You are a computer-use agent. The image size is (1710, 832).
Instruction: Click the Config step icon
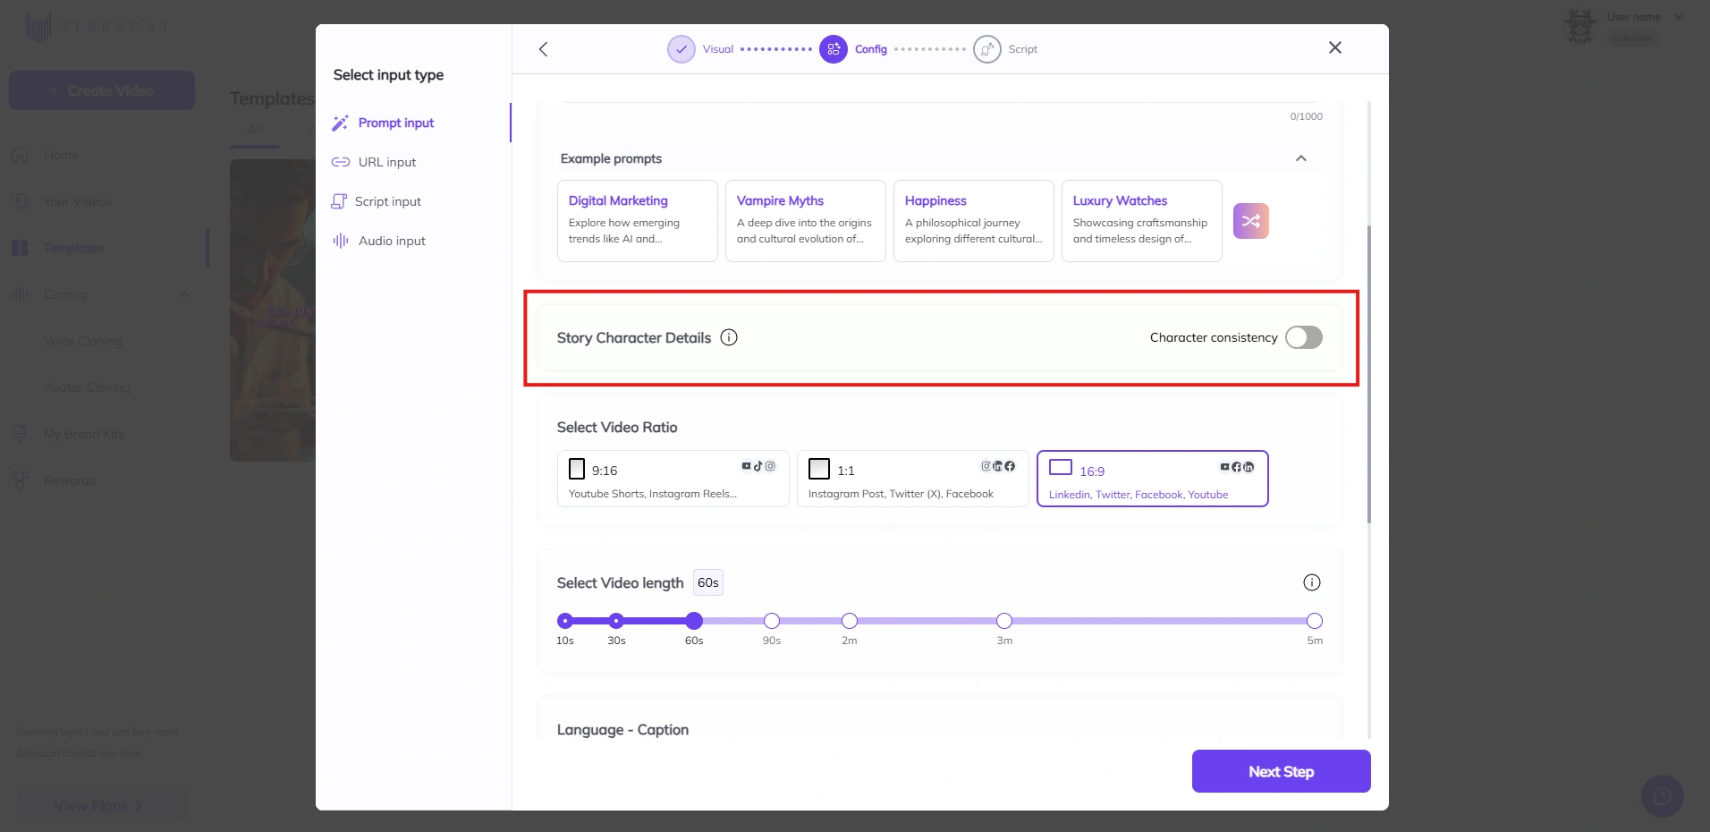[x=834, y=49]
